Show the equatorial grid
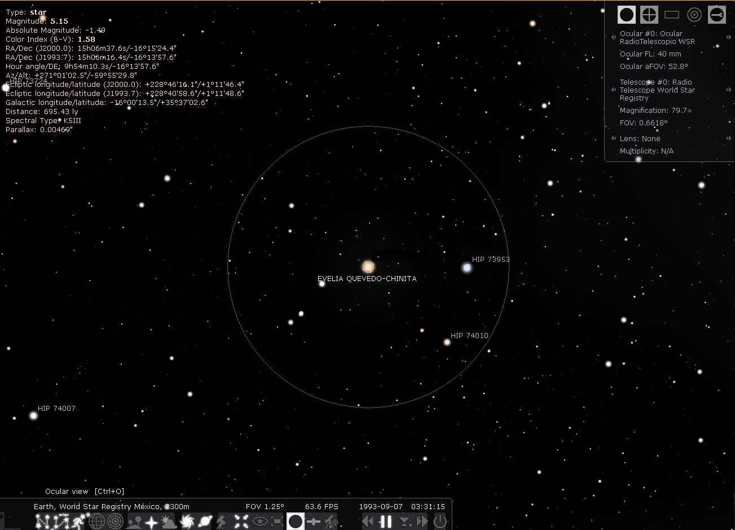Screen dimensions: 735x530 (x=97, y=522)
